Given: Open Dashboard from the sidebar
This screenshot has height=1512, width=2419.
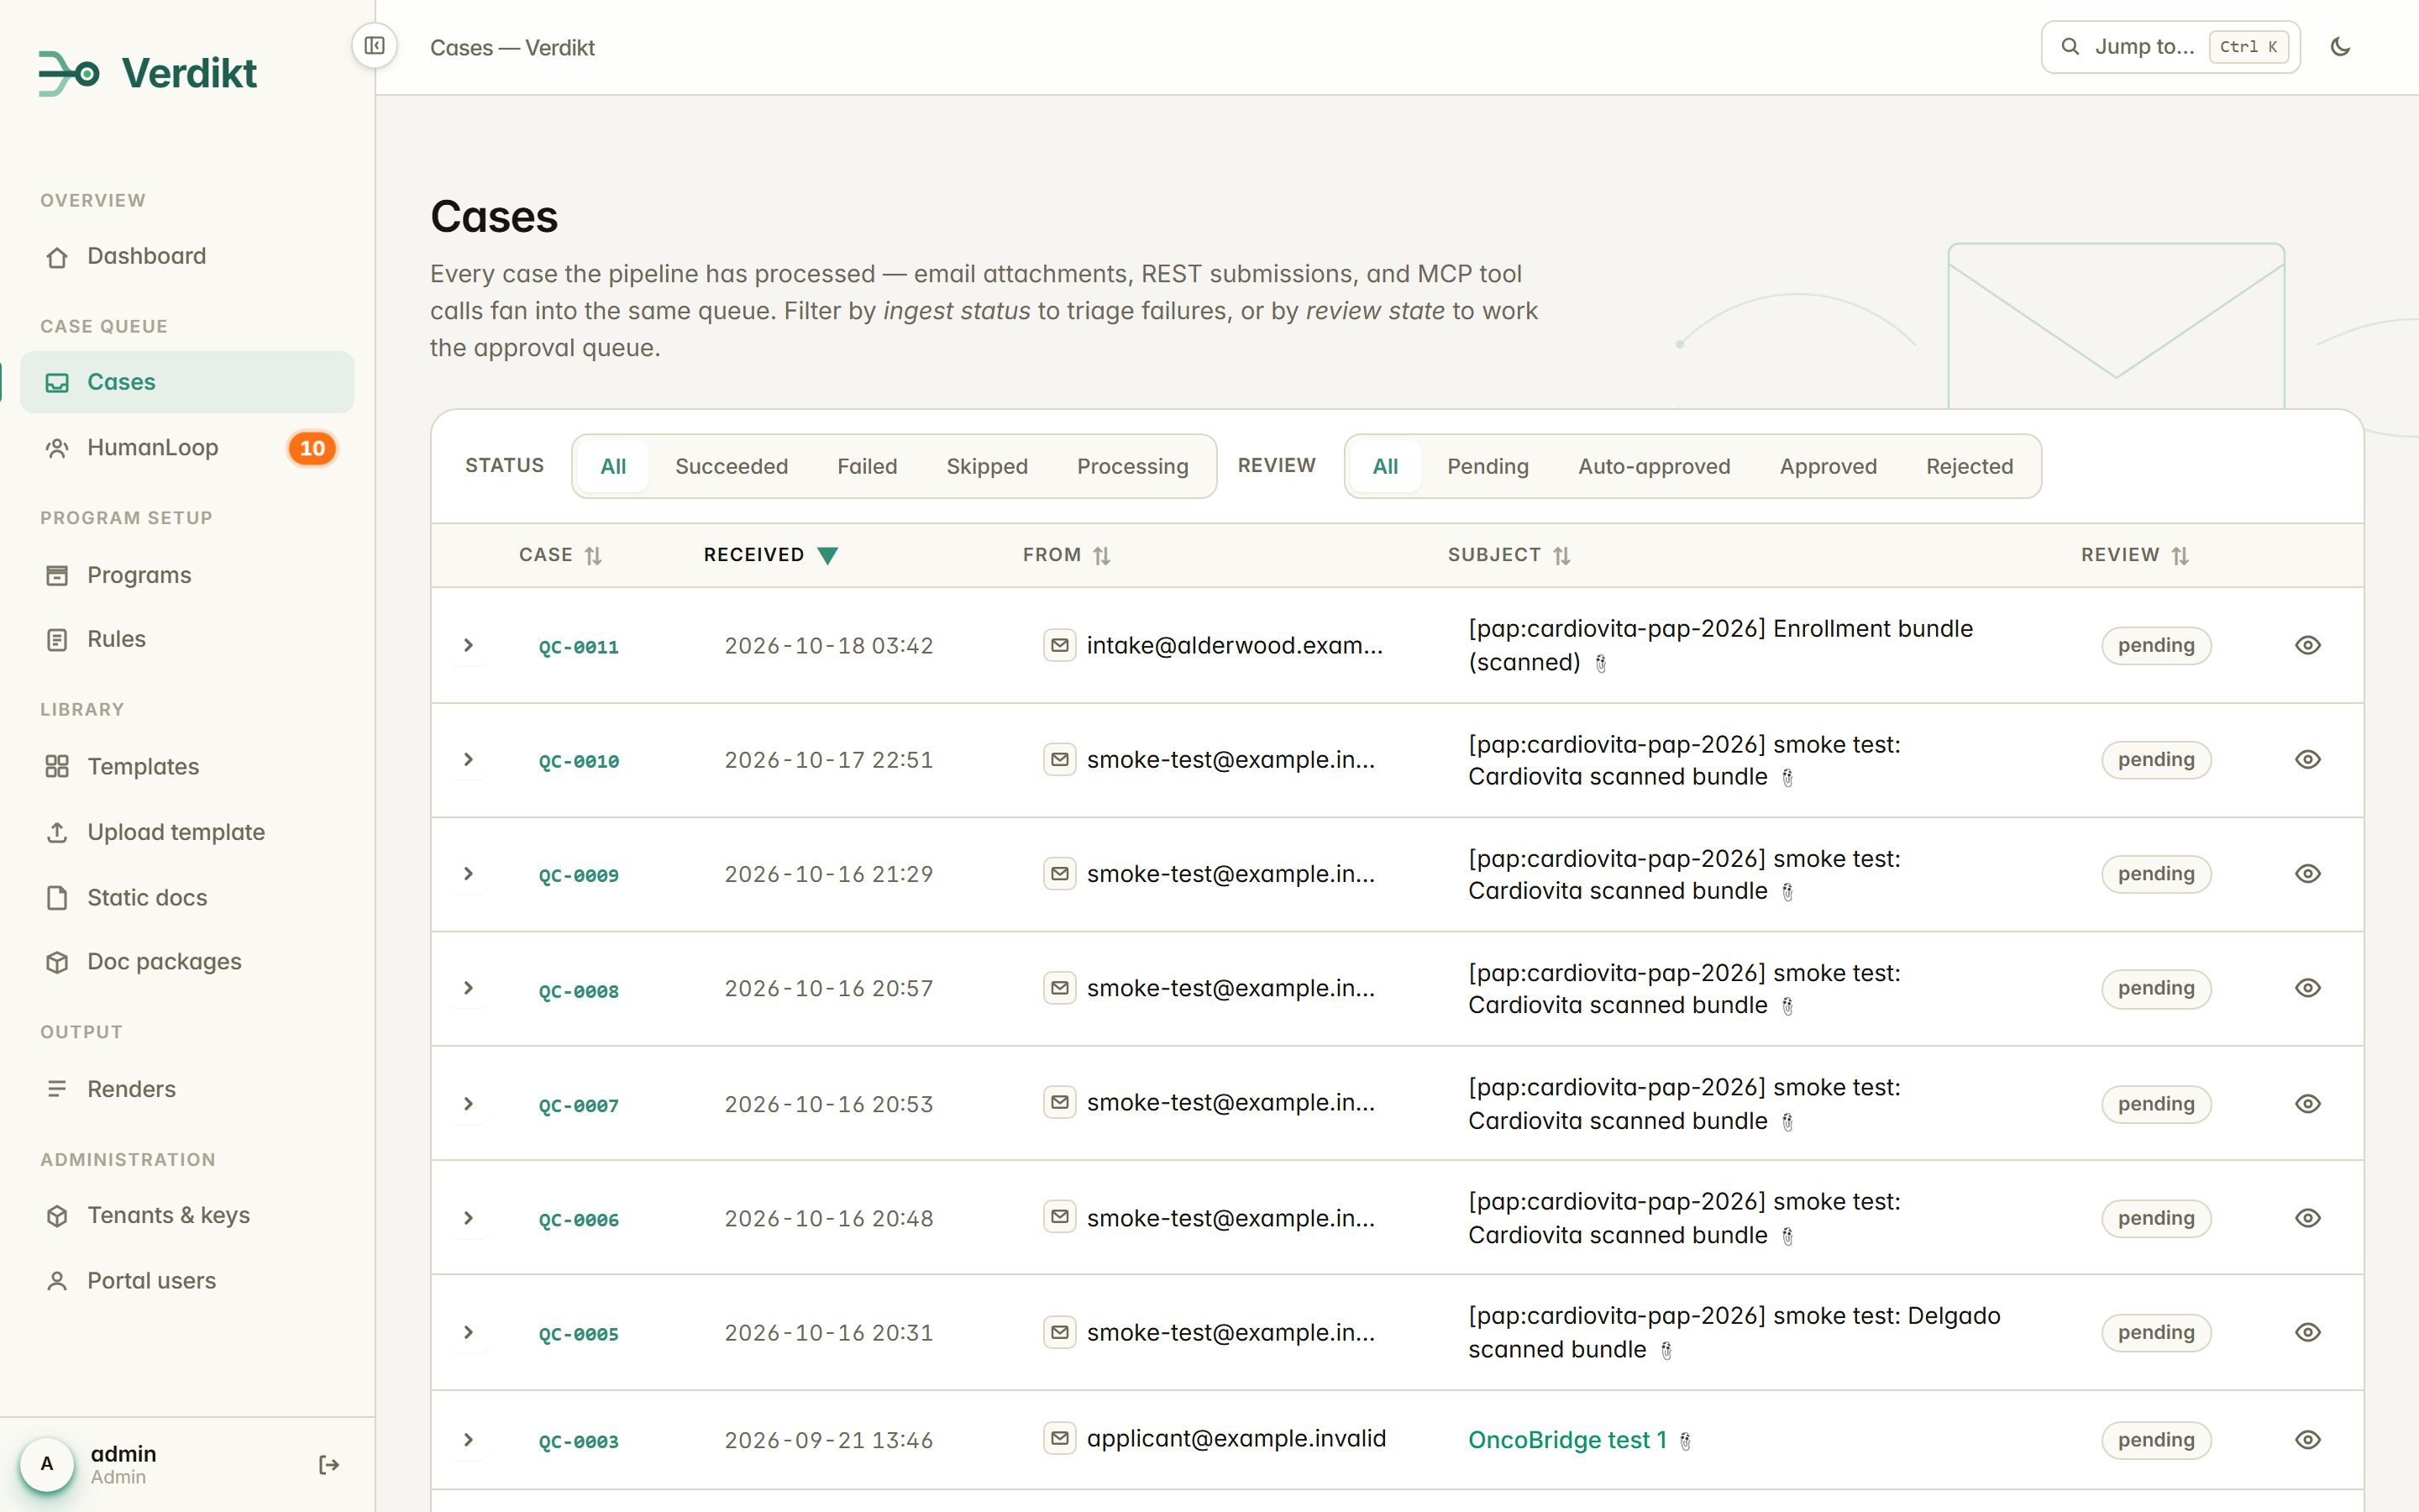Looking at the screenshot, I should [x=187, y=256].
